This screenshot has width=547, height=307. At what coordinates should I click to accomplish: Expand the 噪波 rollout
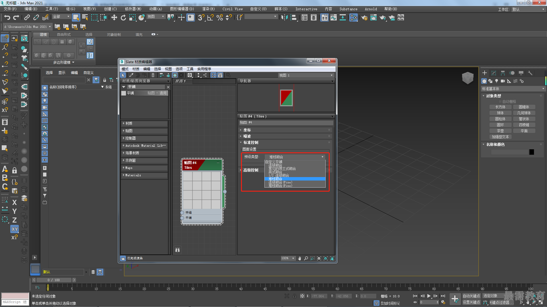286,136
